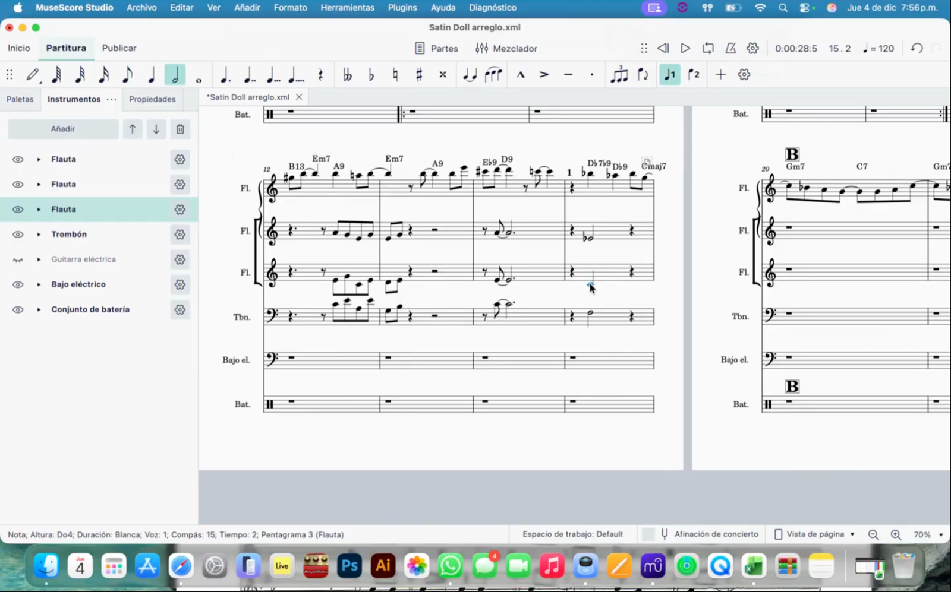The image size is (951, 592).
Task: Hide selected third Flauta instrument
Action: (18, 209)
